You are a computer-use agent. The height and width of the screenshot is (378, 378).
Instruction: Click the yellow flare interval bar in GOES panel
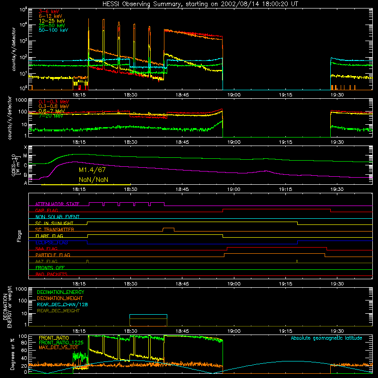click(x=86, y=185)
